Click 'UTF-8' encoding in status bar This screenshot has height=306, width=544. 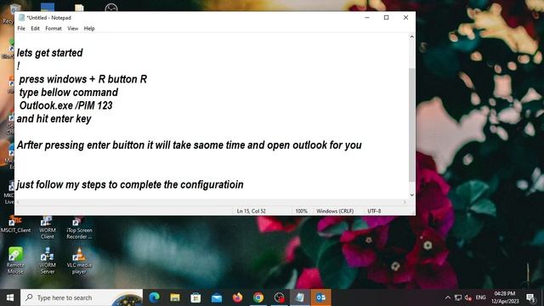tap(374, 211)
